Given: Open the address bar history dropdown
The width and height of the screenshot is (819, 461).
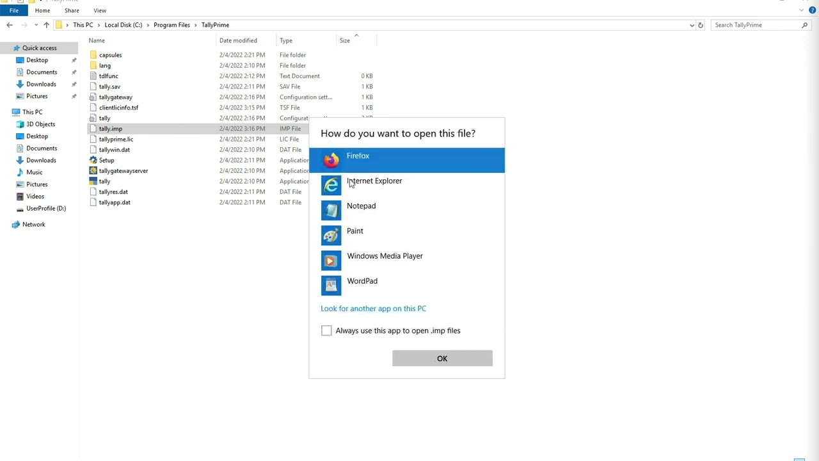Looking at the screenshot, I should (692, 25).
